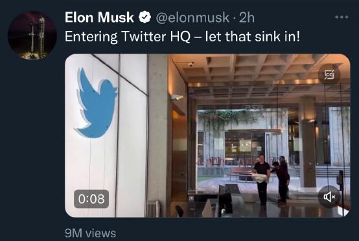359x241 pixels.
Task: Open the Elon Musk display name link
Action: [99, 17]
